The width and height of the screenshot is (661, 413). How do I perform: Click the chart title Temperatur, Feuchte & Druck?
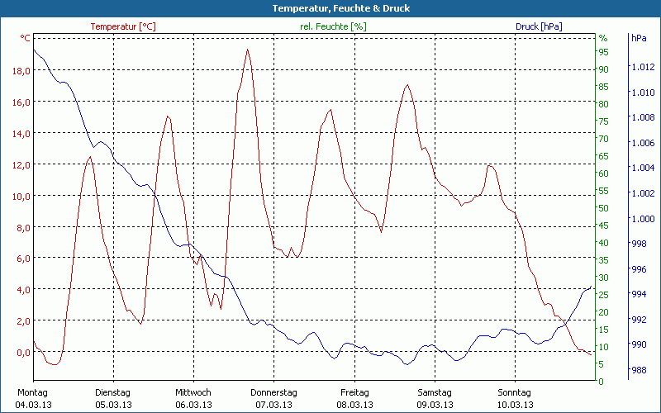coord(330,8)
